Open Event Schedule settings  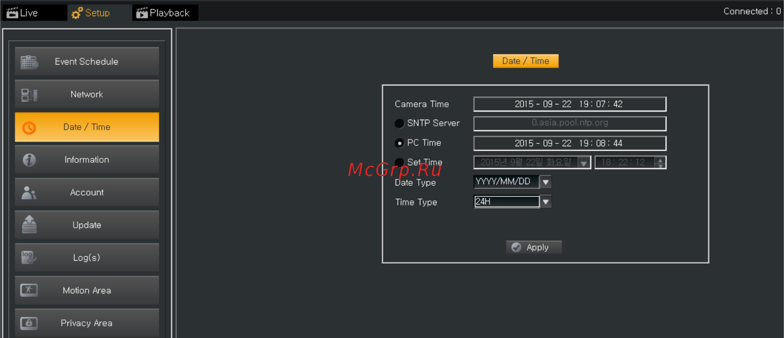click(87, 61)
